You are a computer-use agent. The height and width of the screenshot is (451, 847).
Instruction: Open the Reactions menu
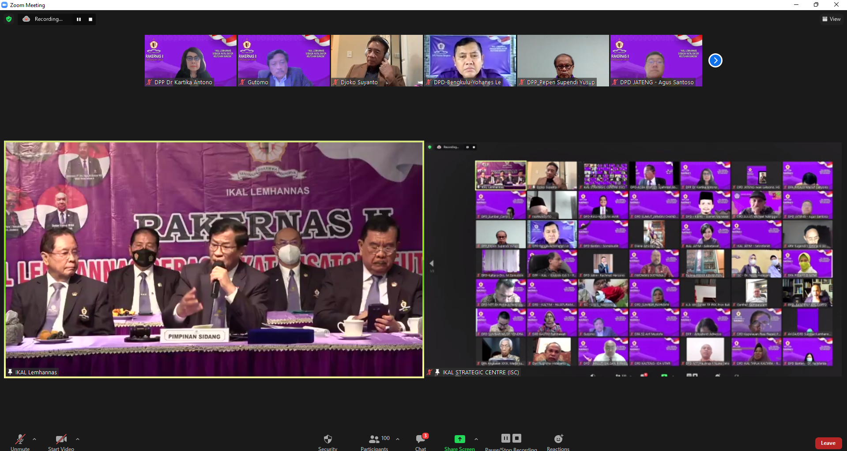click(x=558, y=441)
